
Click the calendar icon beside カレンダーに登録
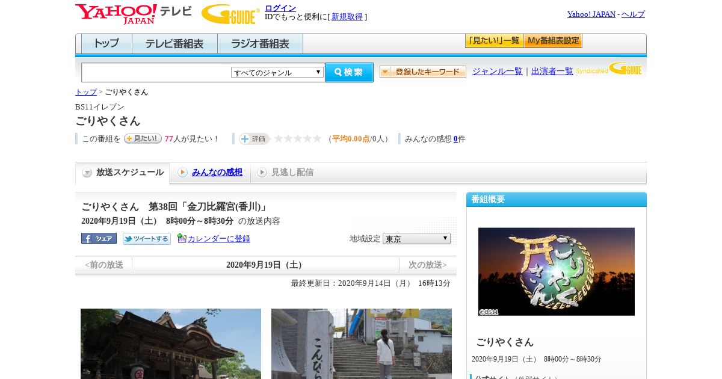182,238
